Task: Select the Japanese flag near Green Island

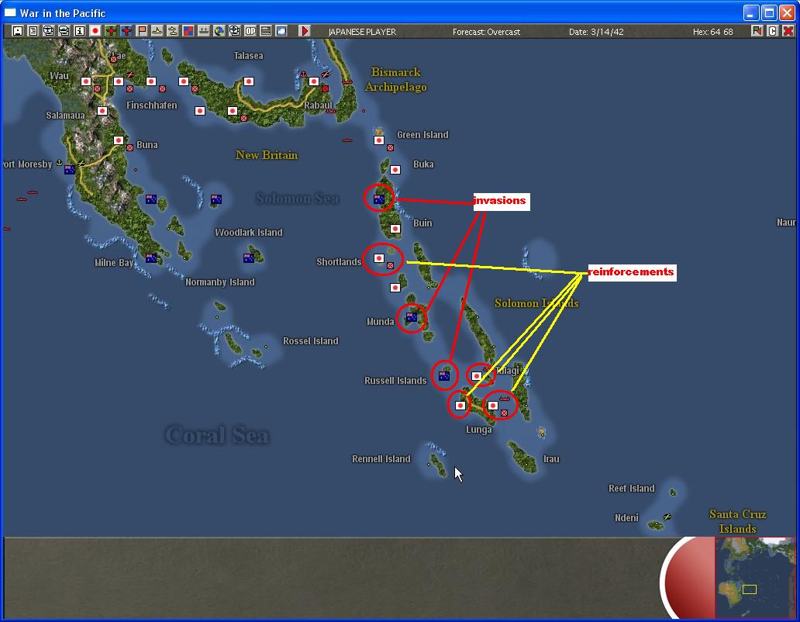Action: click(x=378, y=140)
